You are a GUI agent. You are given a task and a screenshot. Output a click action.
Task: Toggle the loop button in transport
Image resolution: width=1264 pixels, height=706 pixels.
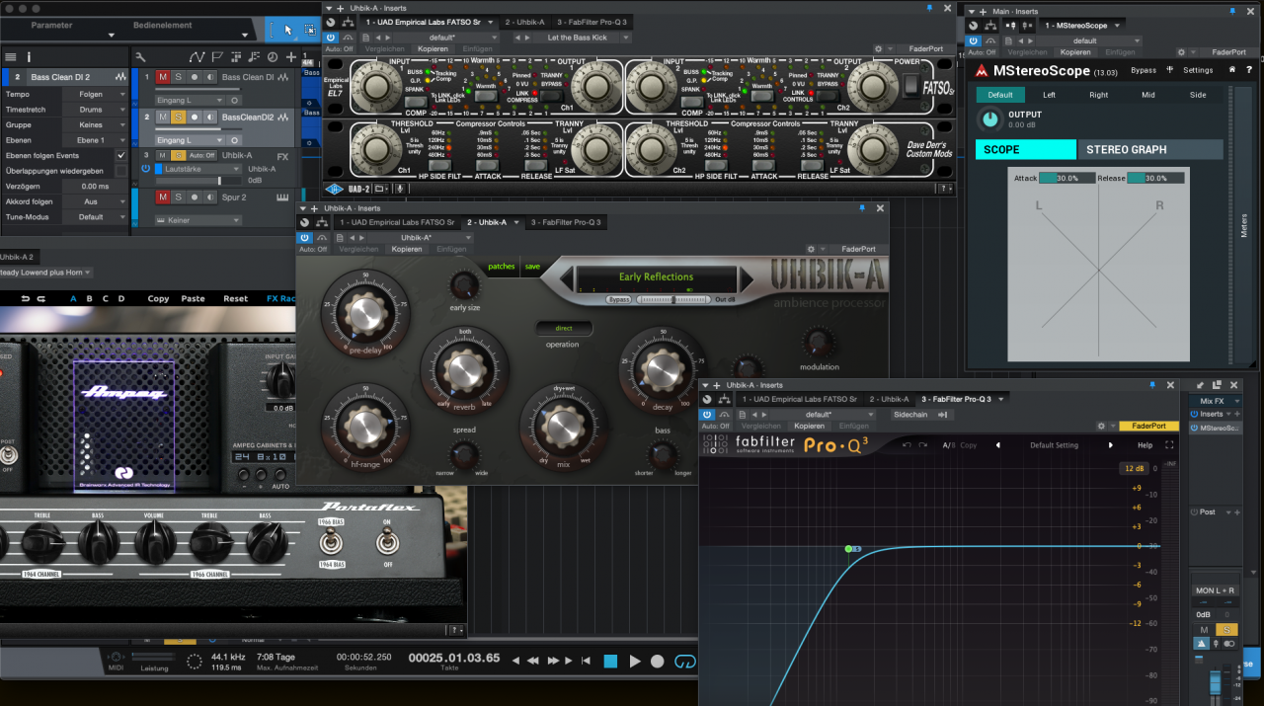tap(684, 661)
